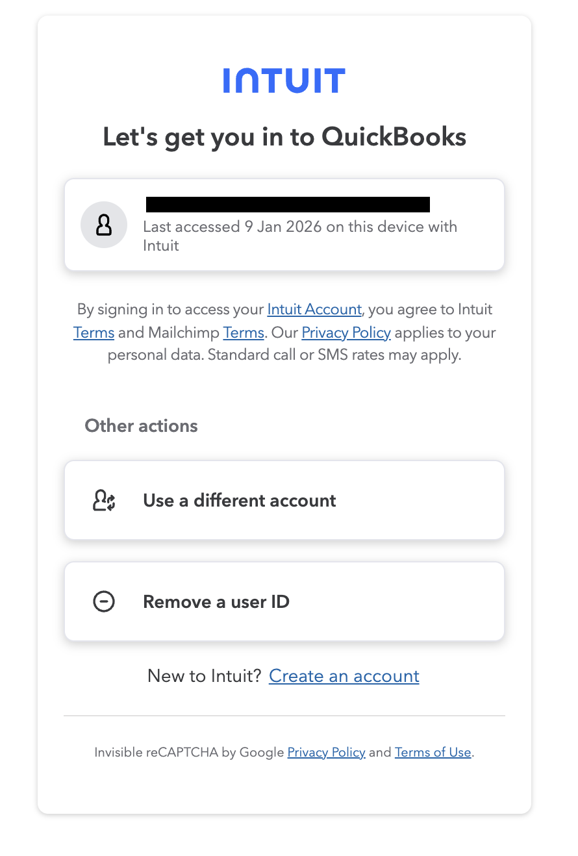Open the reCAPTCHA Terms of Use link

pyautogui.click(x=433, y=752)
